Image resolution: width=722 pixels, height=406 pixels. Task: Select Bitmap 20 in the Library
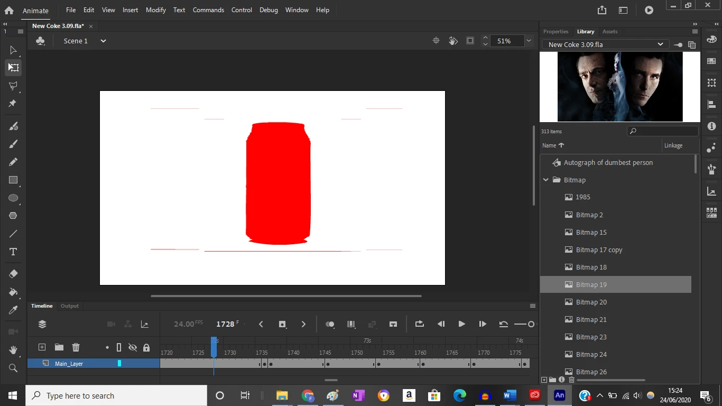(x=591, y=302)
